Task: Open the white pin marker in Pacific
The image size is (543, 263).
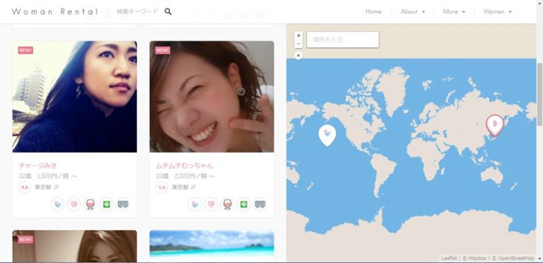Action: (327, 135)
